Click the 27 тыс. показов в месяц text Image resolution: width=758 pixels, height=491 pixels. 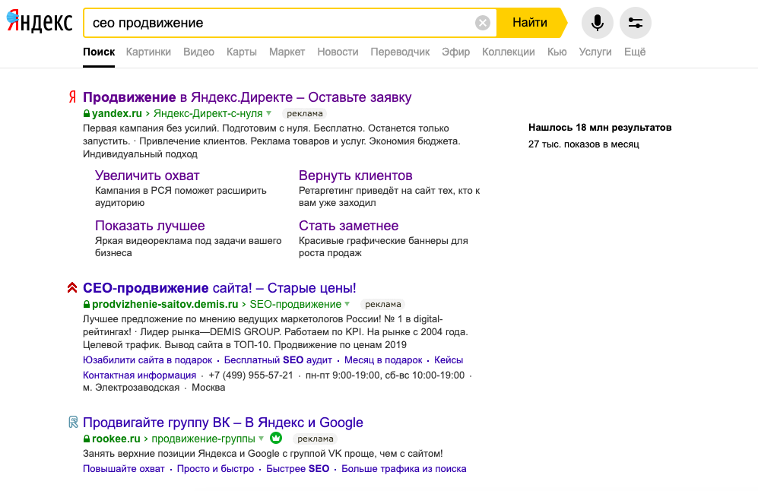(x=583, y=144)
